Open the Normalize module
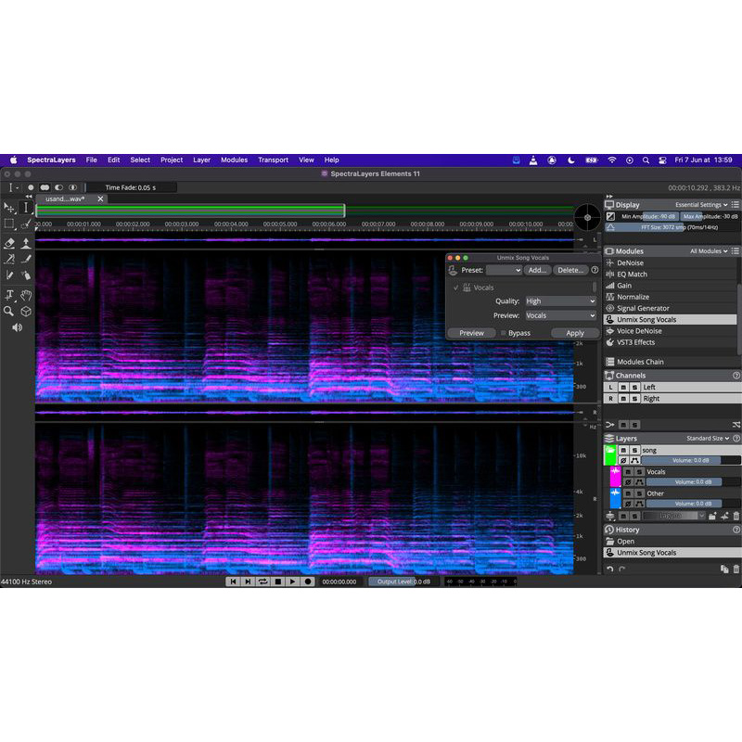 670,297
